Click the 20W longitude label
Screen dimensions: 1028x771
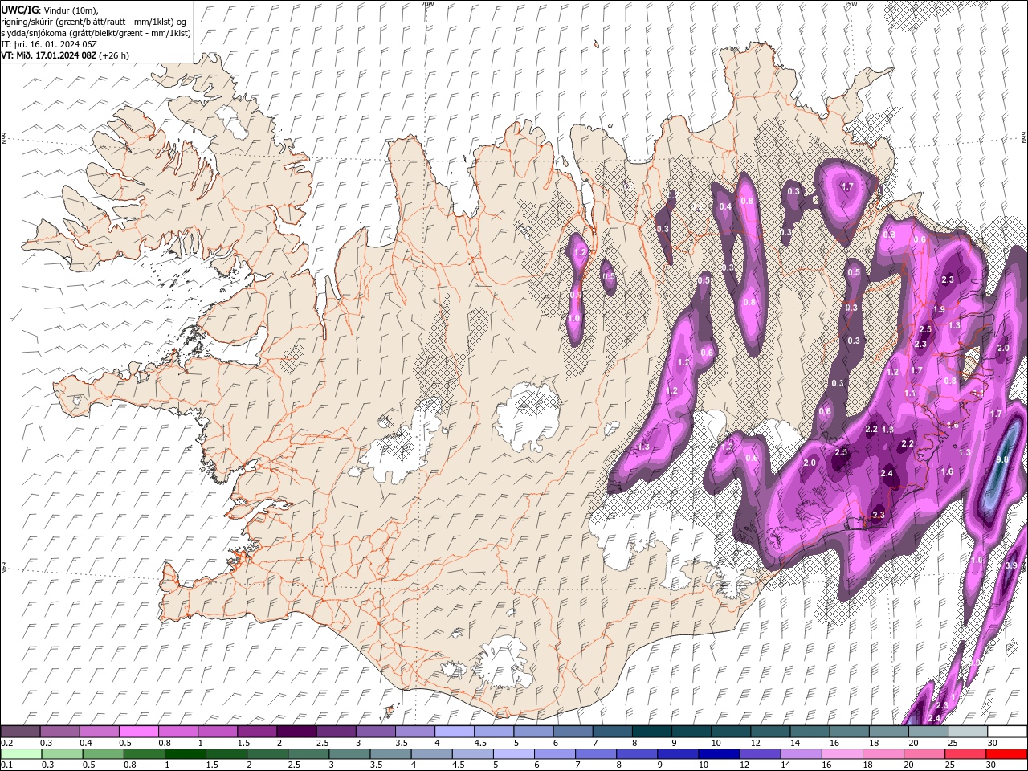coord(427,4)
